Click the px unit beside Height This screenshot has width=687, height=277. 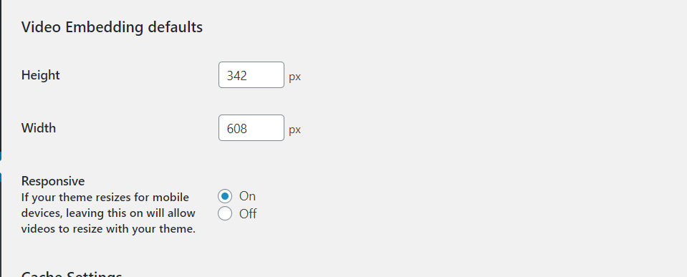point(295,77)
